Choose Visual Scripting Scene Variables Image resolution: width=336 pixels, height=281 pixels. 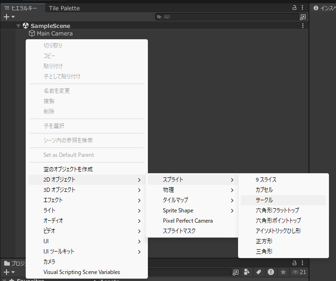[x=87, y=272]
